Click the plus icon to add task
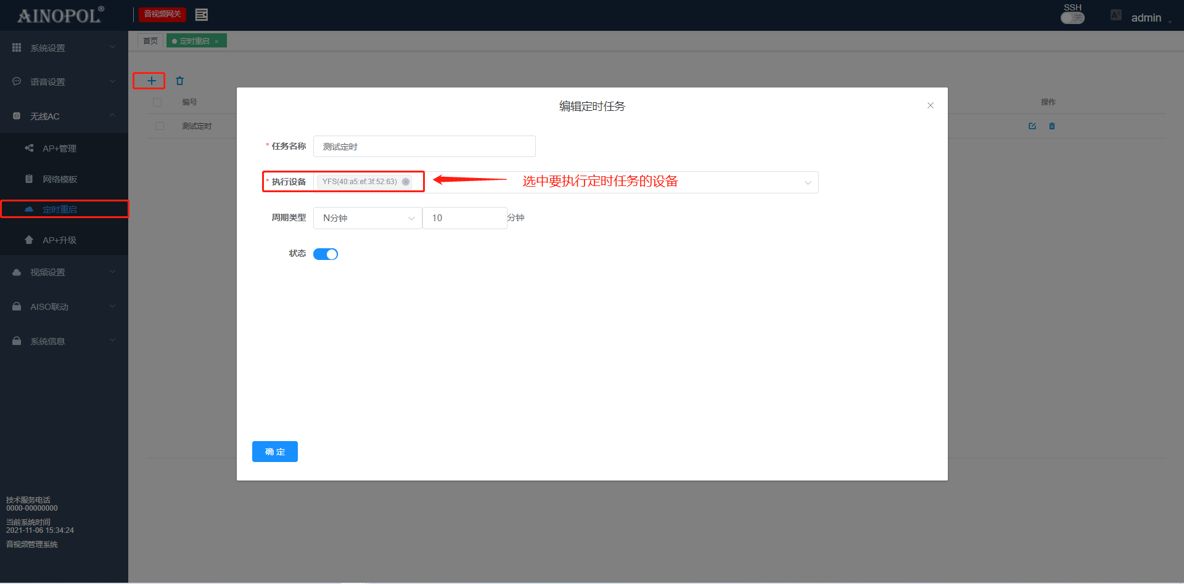This screenshot has width=1184, height=584. [x=151, y=81]
